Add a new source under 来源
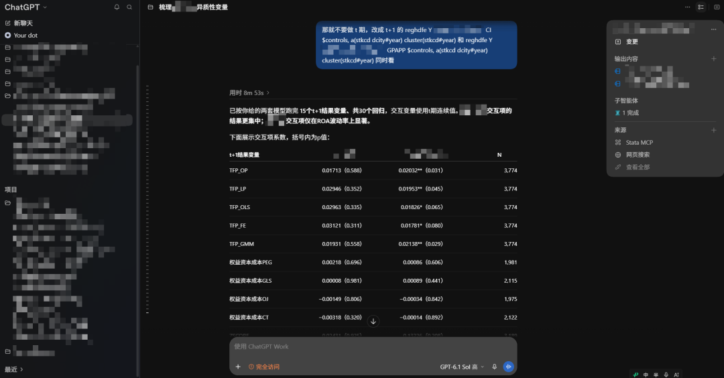Viewport: 724px width, 378px height. tap(713, 130)
